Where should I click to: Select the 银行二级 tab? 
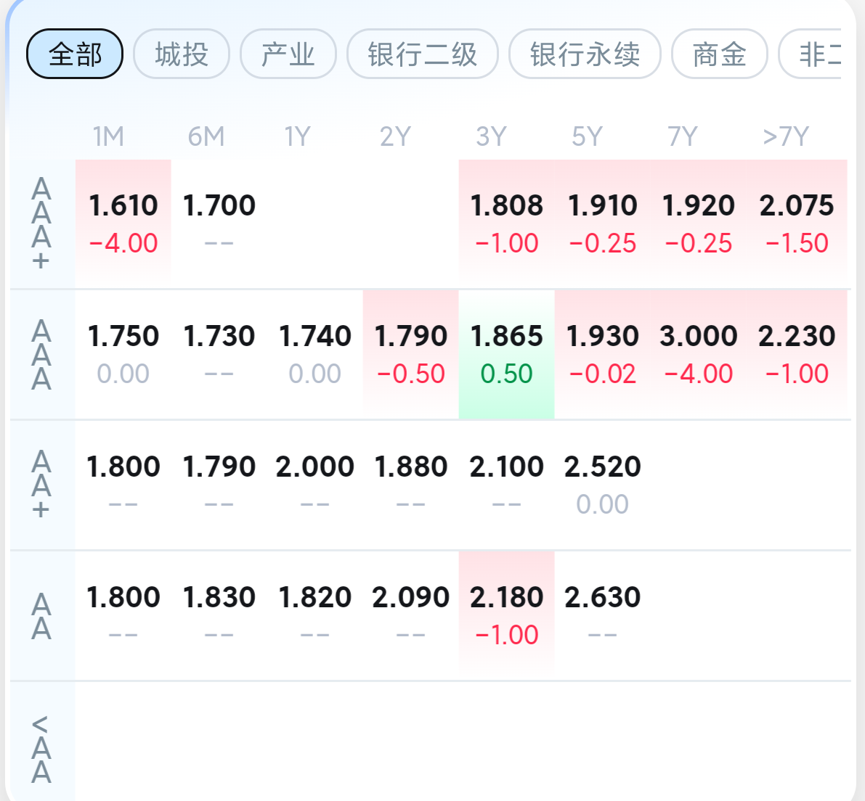423,54
